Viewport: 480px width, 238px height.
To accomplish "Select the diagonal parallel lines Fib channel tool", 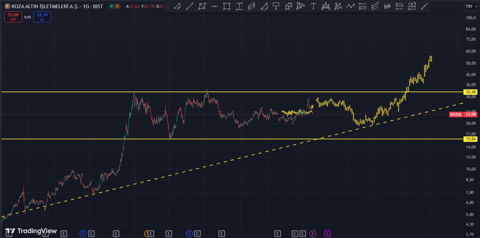I will (375, 6).
